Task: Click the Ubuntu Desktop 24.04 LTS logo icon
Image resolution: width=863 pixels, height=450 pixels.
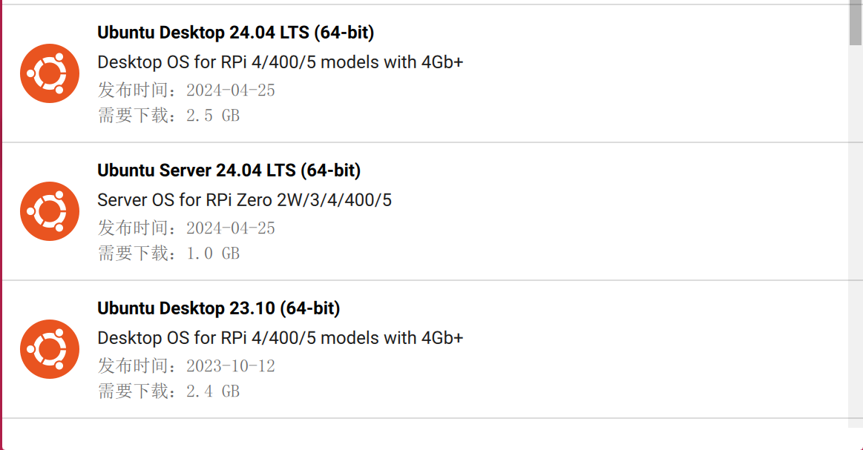Action: tap(50, 73)
